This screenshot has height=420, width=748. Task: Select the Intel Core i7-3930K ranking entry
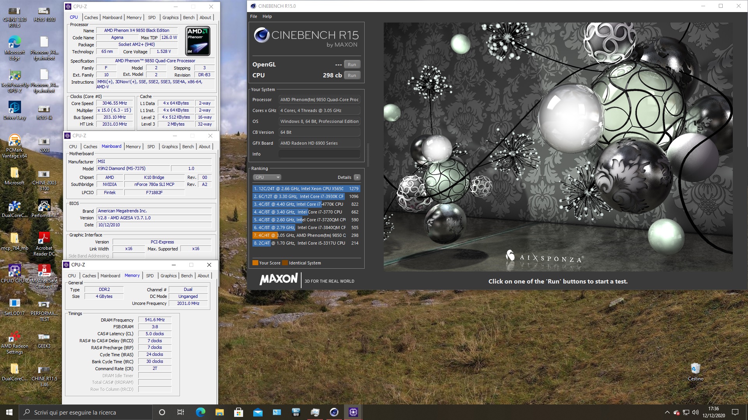306,196
